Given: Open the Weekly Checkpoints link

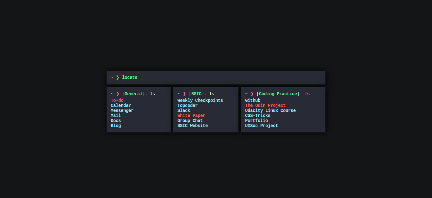Looking at the screenshot, I should [200, 101].
